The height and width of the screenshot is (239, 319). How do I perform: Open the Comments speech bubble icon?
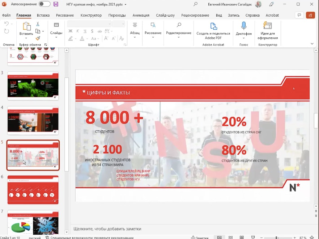point(299,15)
